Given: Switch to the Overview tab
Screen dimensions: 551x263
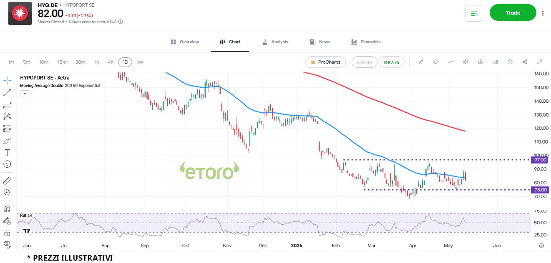Looking at the screenshot, I should 185,42.
